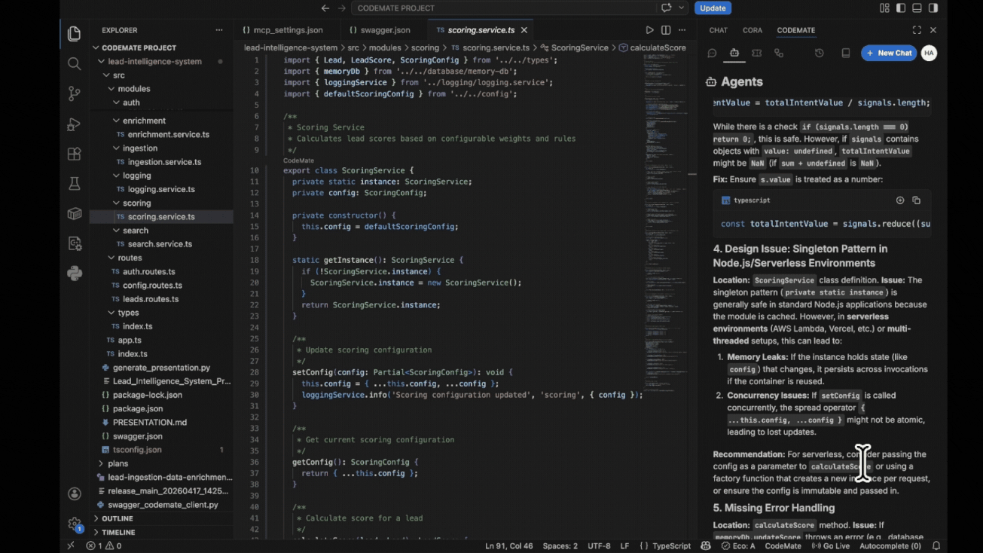Open the Run and Debug view
983x553 pixels.
(x=74, y=124)
